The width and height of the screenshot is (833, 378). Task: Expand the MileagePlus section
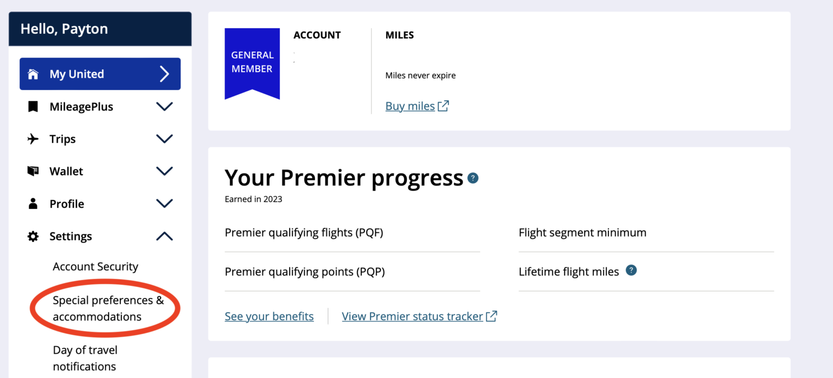tap(164, 107)
